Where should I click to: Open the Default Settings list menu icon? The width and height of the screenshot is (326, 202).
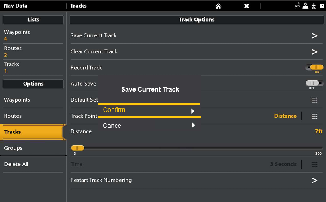(x=314, y=100)
